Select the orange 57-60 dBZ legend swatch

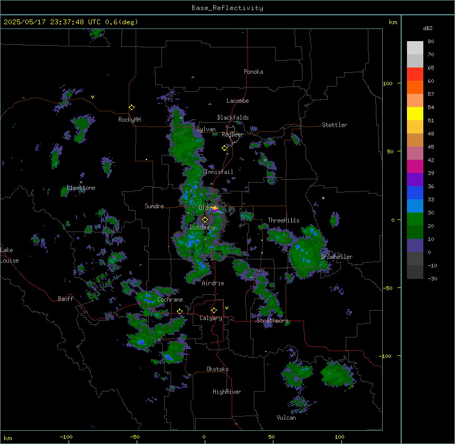click(x=415, y=87)
